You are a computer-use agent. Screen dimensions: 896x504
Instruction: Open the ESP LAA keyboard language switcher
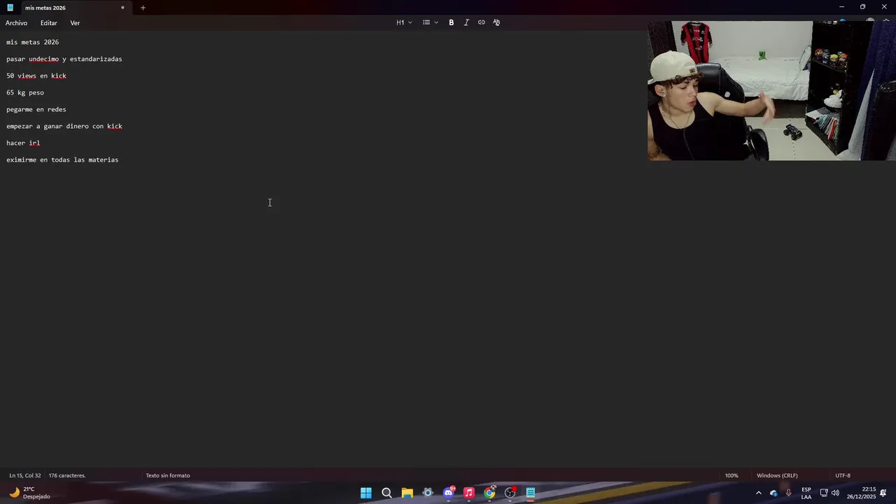tap(806, 493)
